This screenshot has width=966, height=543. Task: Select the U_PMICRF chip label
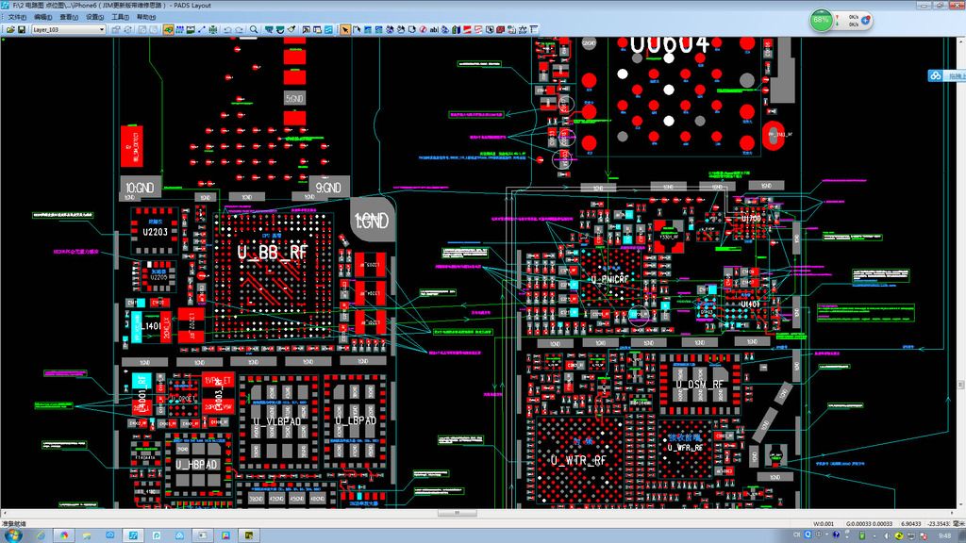pos(609,279)
